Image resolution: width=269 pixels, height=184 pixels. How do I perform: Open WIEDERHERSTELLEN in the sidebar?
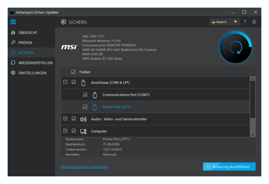pyautogui.click(x=36, y=63)
